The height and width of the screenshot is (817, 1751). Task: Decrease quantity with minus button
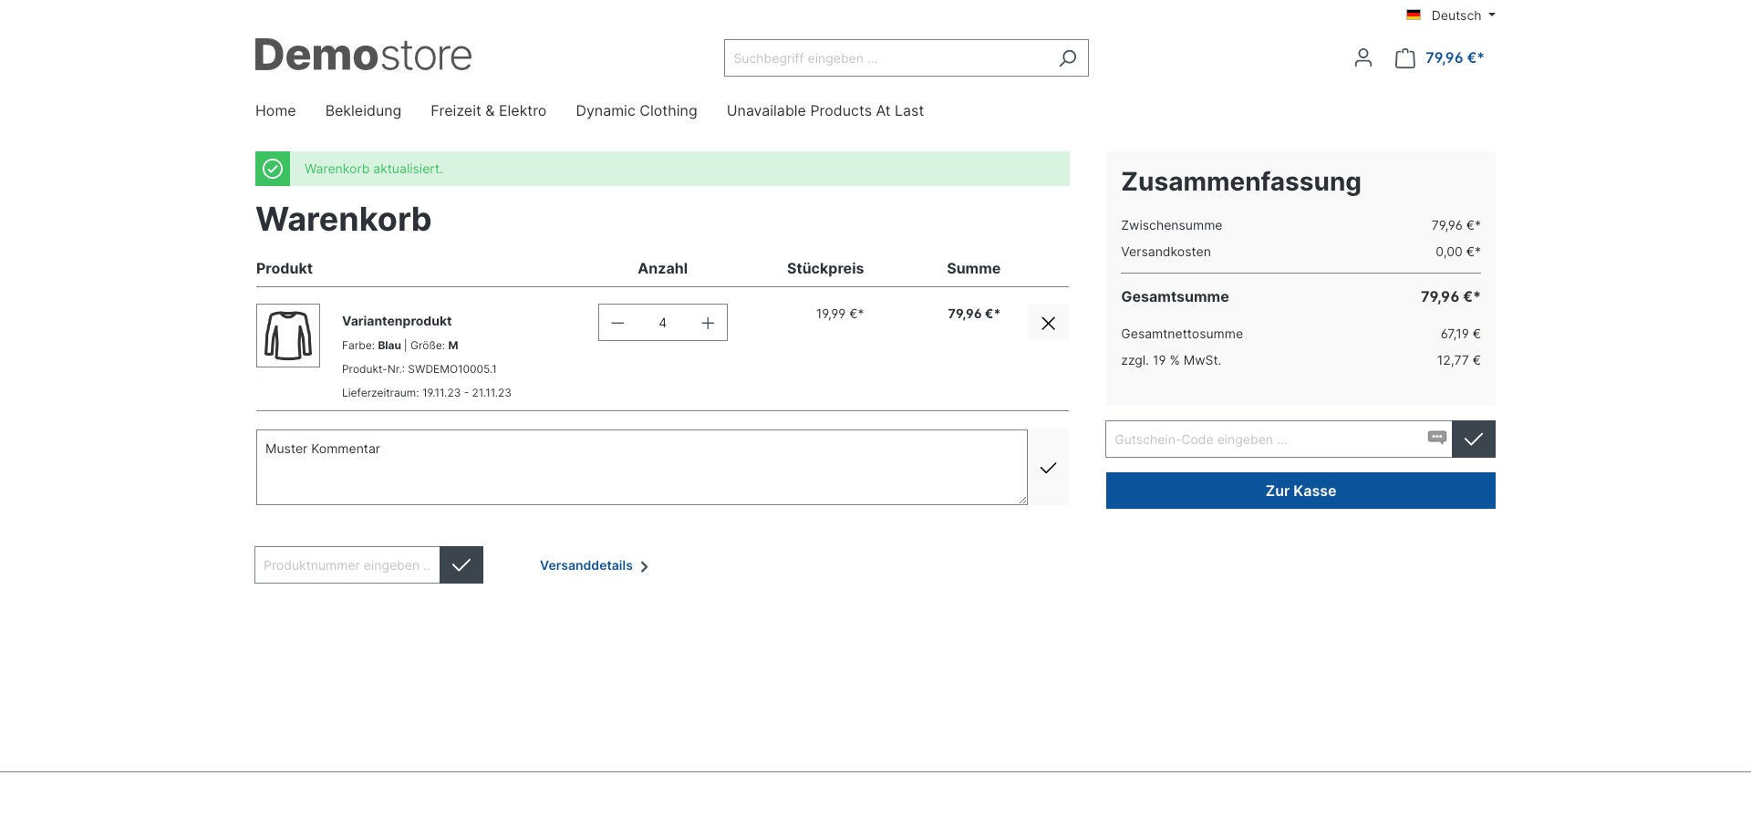617,323
